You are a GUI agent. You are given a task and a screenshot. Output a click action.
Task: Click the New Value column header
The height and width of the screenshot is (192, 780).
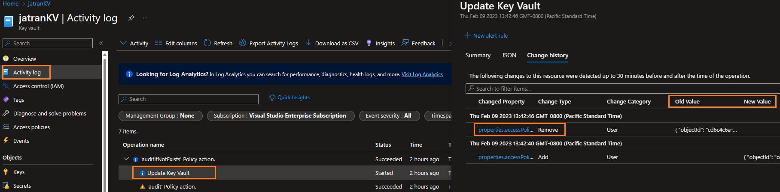[757, 102]
